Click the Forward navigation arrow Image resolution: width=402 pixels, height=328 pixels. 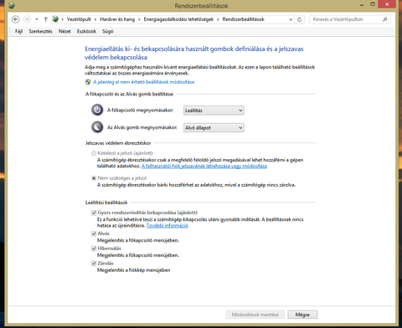(27, 19)
